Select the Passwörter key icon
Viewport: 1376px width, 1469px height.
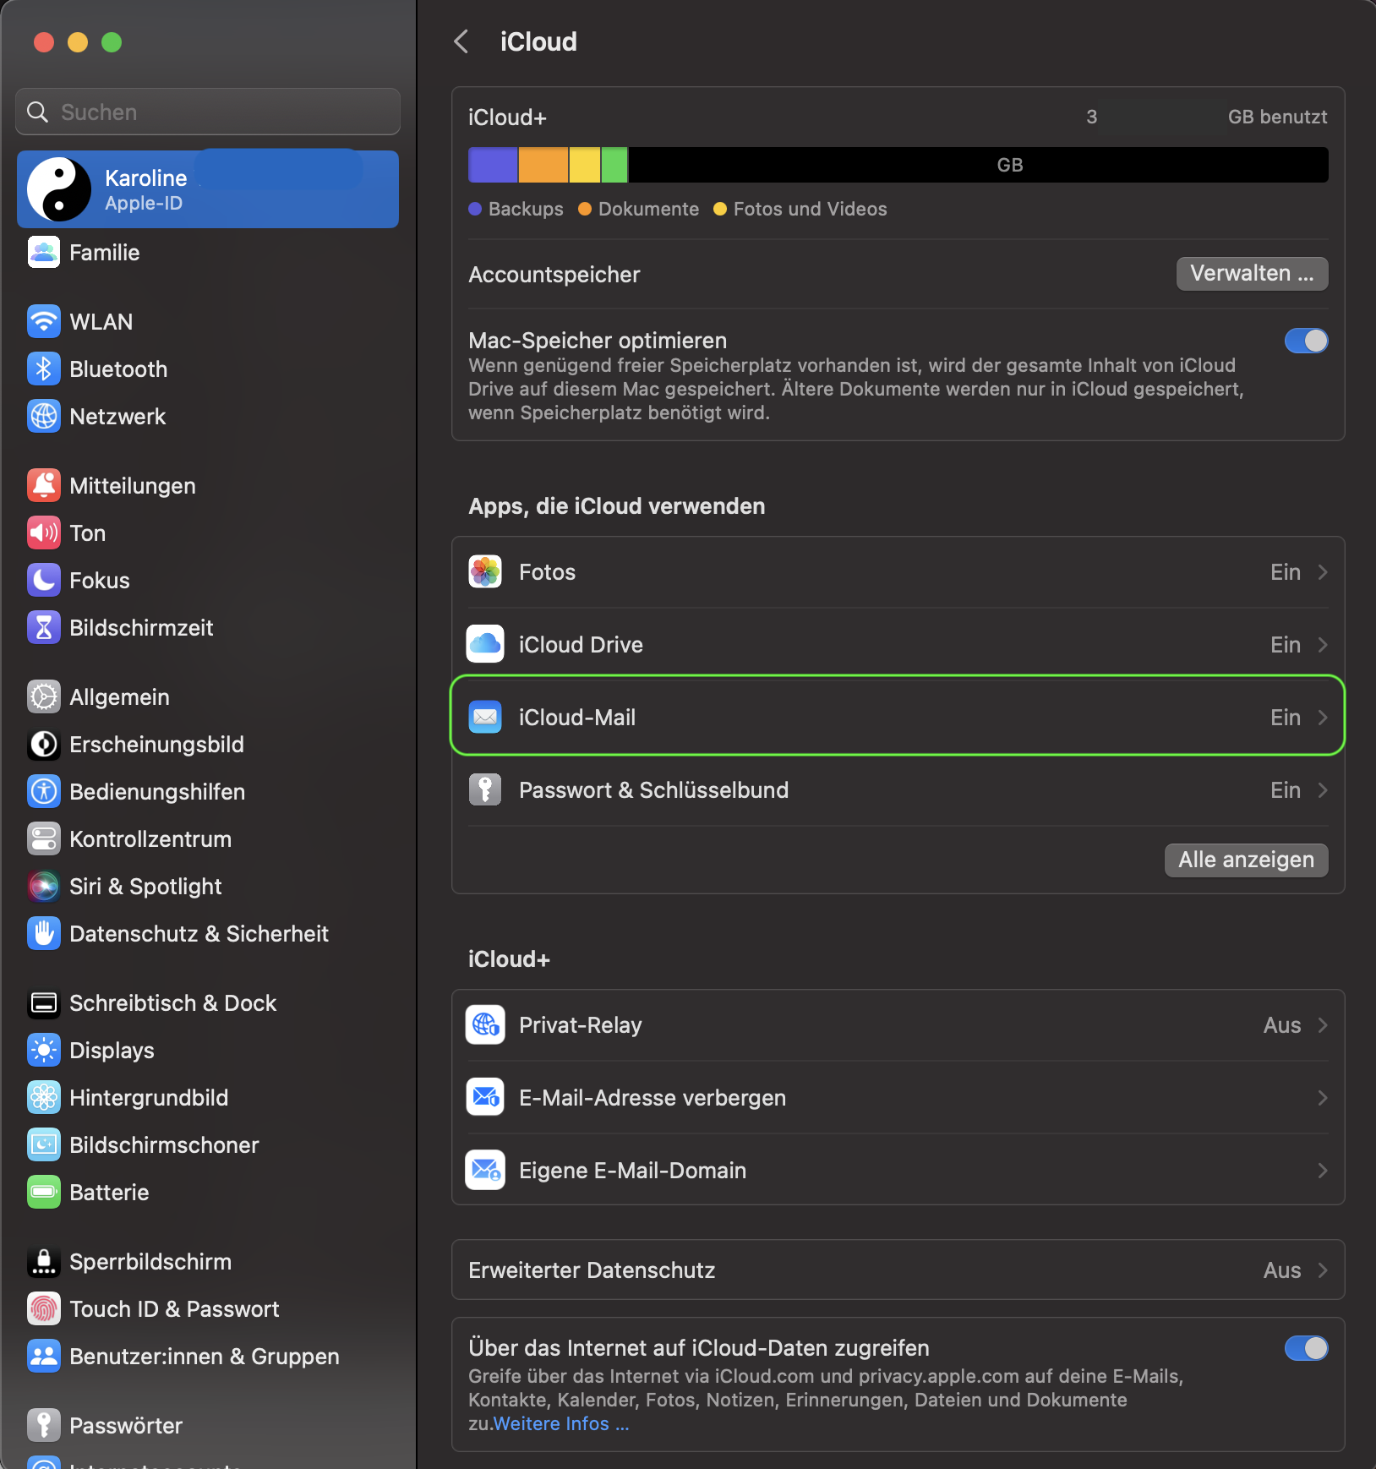[44, 1425]
